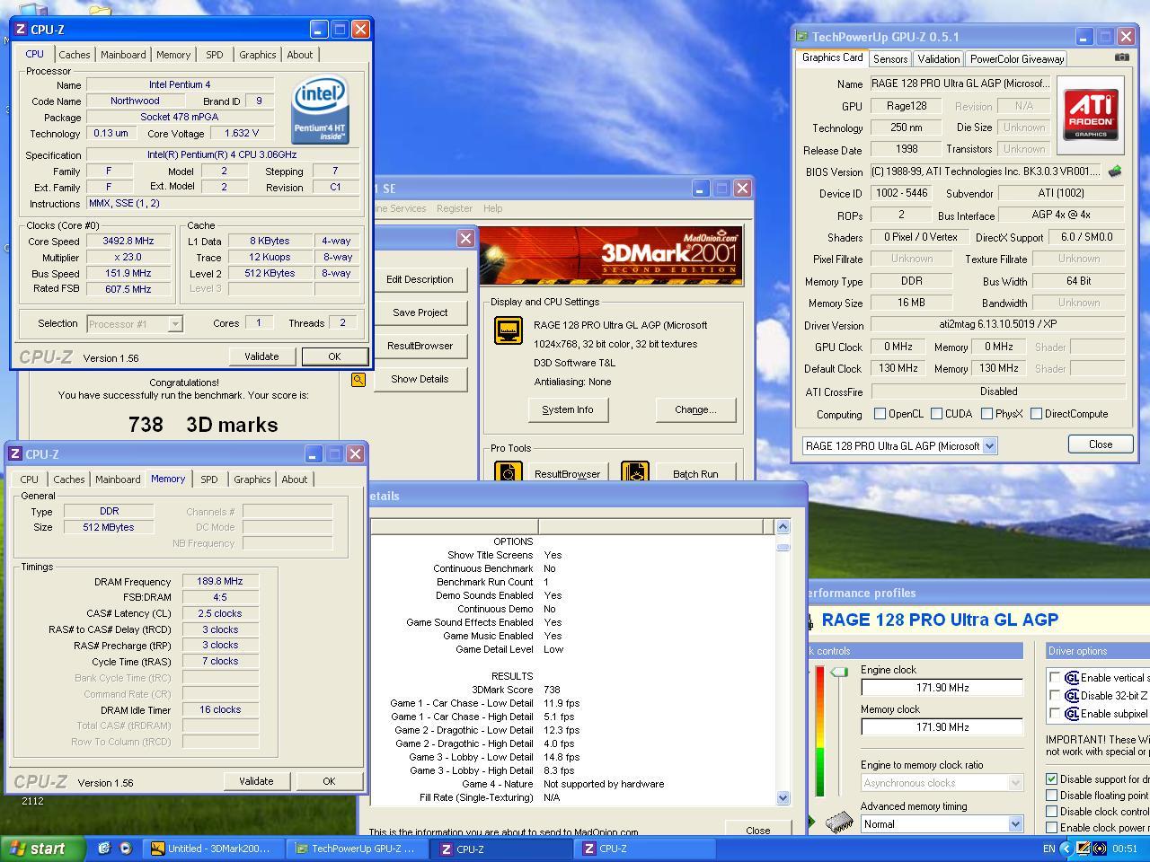Click the Intel Pentium 4 HT logo
This screenshot has width=1150, height=862.
(x=319, y=110)
